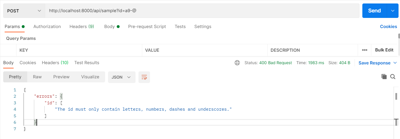The width and height of the screenshot is (400, 139).
Task: Open the Test Results tab
Action: (87, 63)
